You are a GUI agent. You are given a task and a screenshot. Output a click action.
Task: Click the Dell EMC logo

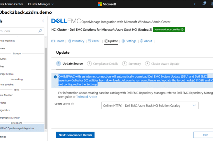[x=66, y=21]
